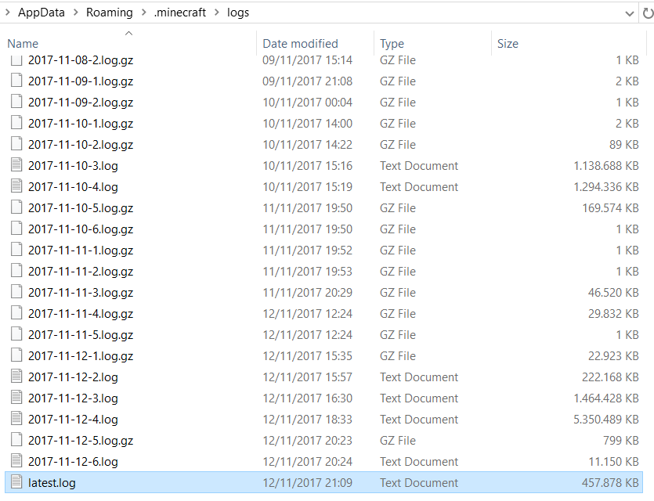Sort files by Date modified column
The width and height of the screenshot is (654, 501).
[x=300, y=43]
